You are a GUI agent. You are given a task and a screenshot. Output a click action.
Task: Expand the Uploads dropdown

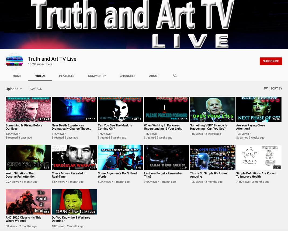14,89
